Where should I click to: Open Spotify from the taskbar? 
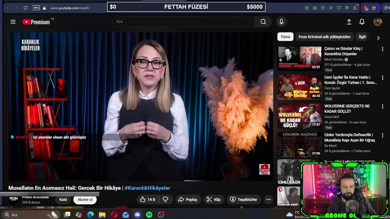coord(149,215)
